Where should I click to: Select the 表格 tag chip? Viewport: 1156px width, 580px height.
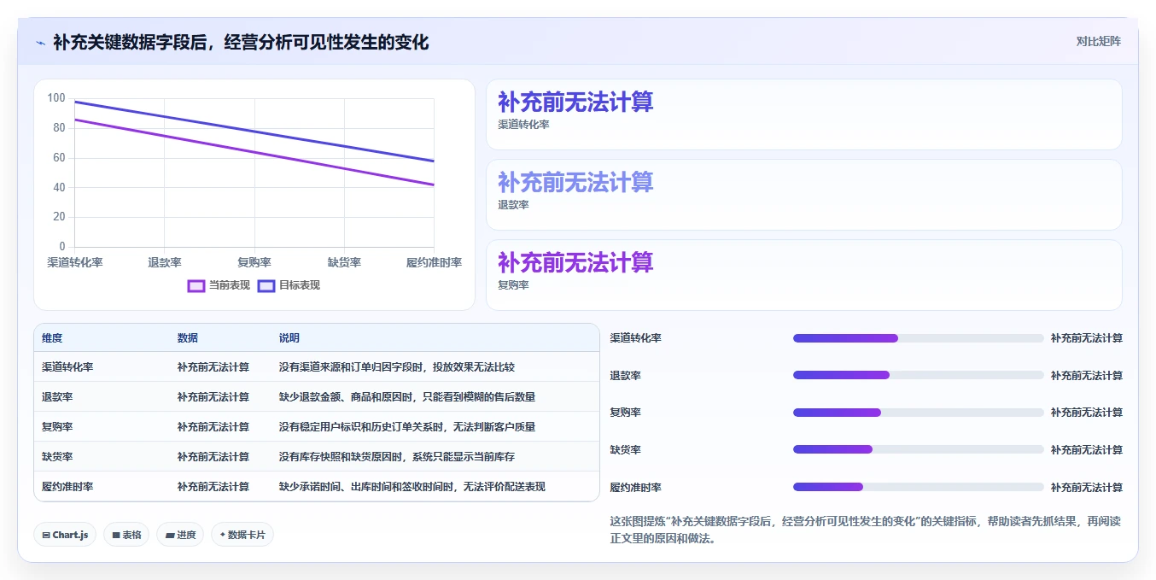126,535
